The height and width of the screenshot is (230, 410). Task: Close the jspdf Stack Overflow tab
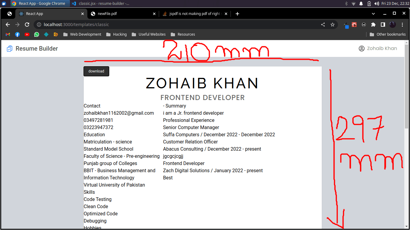226,14
